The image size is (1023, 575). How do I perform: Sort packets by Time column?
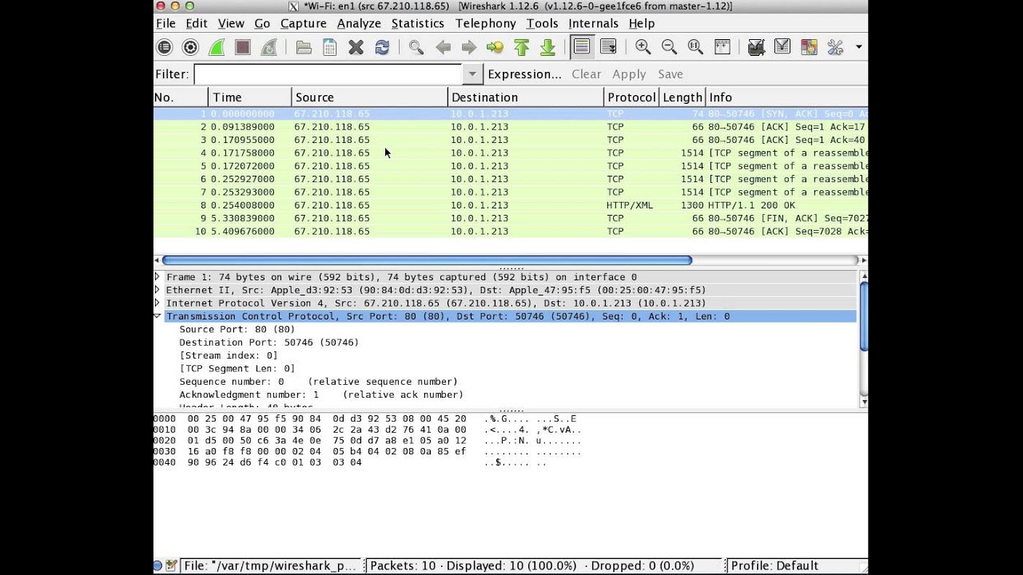point(249,97)
